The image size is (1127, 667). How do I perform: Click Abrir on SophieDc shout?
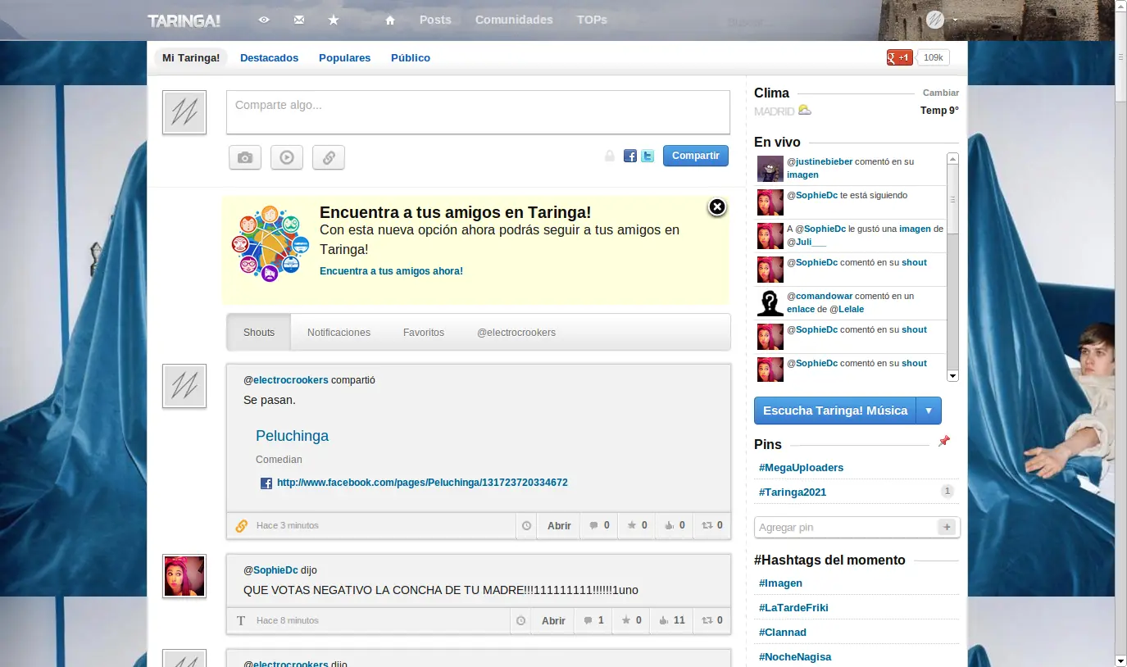click(x=553, y=620)
